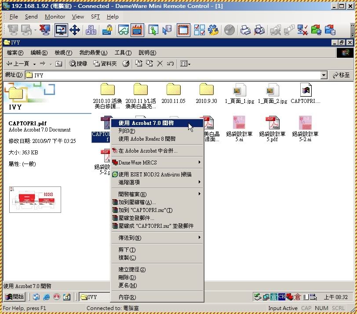
Task: Click the undo arrow in Explorer toolbar
Action: click(170, 63)
